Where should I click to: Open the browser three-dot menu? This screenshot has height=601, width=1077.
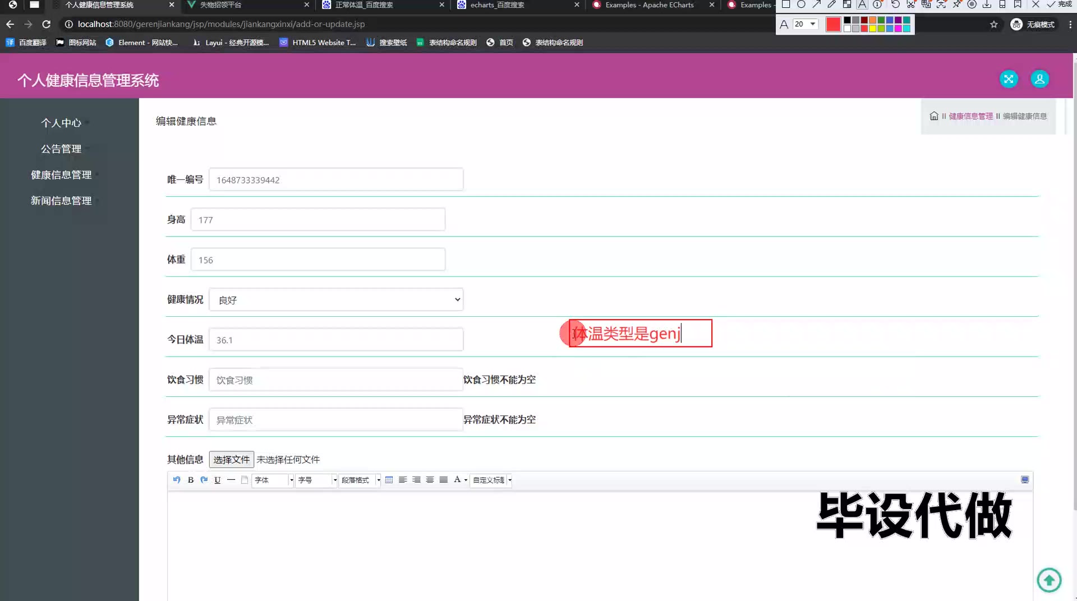pyautogui.click(x=1070, y=24)
